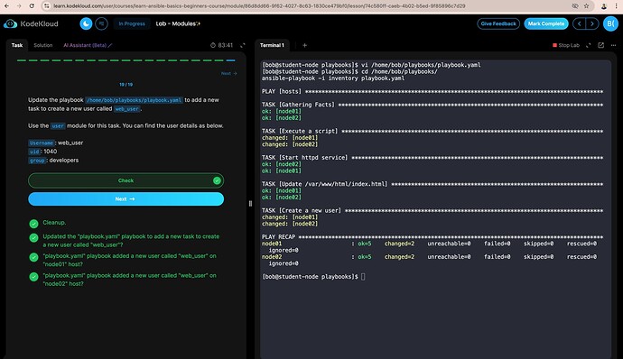The width and height of the screenshot is (623, 359).
Task: Click the 19 / 19 question counter
Action: [126, 85]
